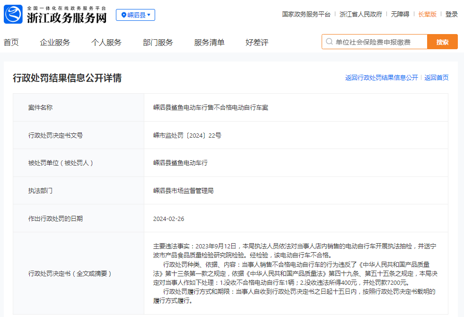Navigate to 好差评 tab
Screen dimensions: 464x317
[257, 43]
